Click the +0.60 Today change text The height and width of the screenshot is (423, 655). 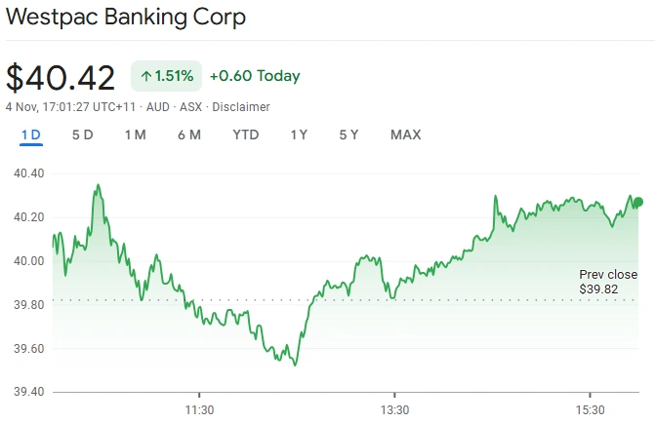255,76
